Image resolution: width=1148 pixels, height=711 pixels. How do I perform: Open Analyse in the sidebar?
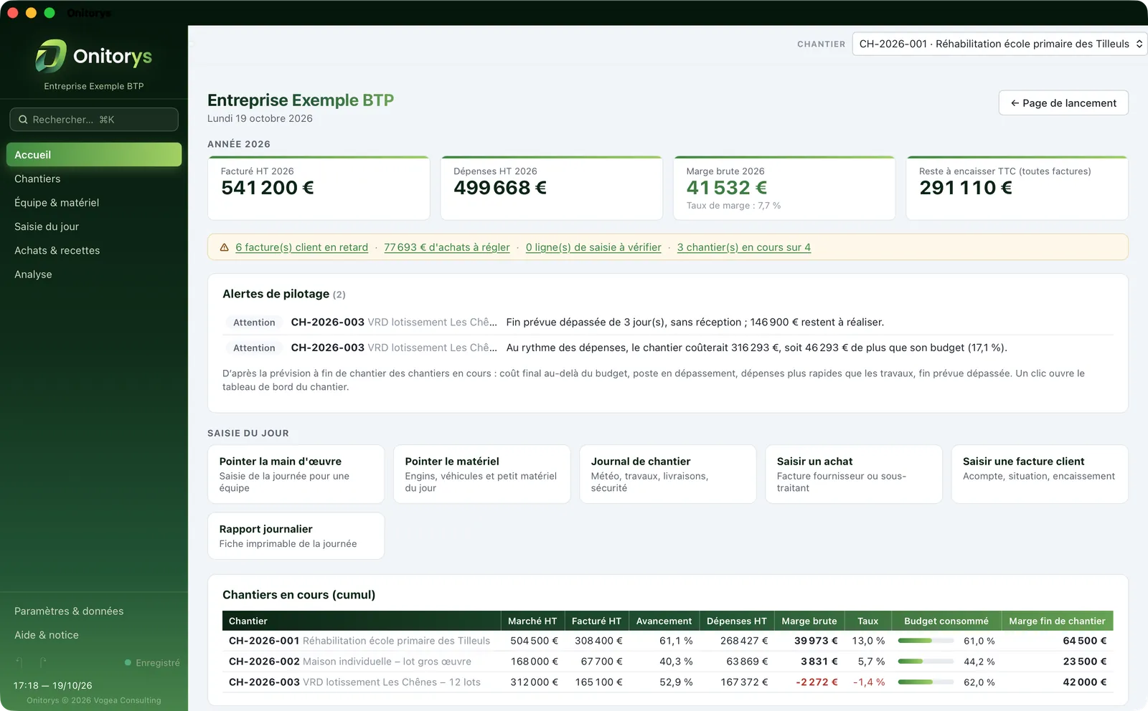tap(94, 275)
